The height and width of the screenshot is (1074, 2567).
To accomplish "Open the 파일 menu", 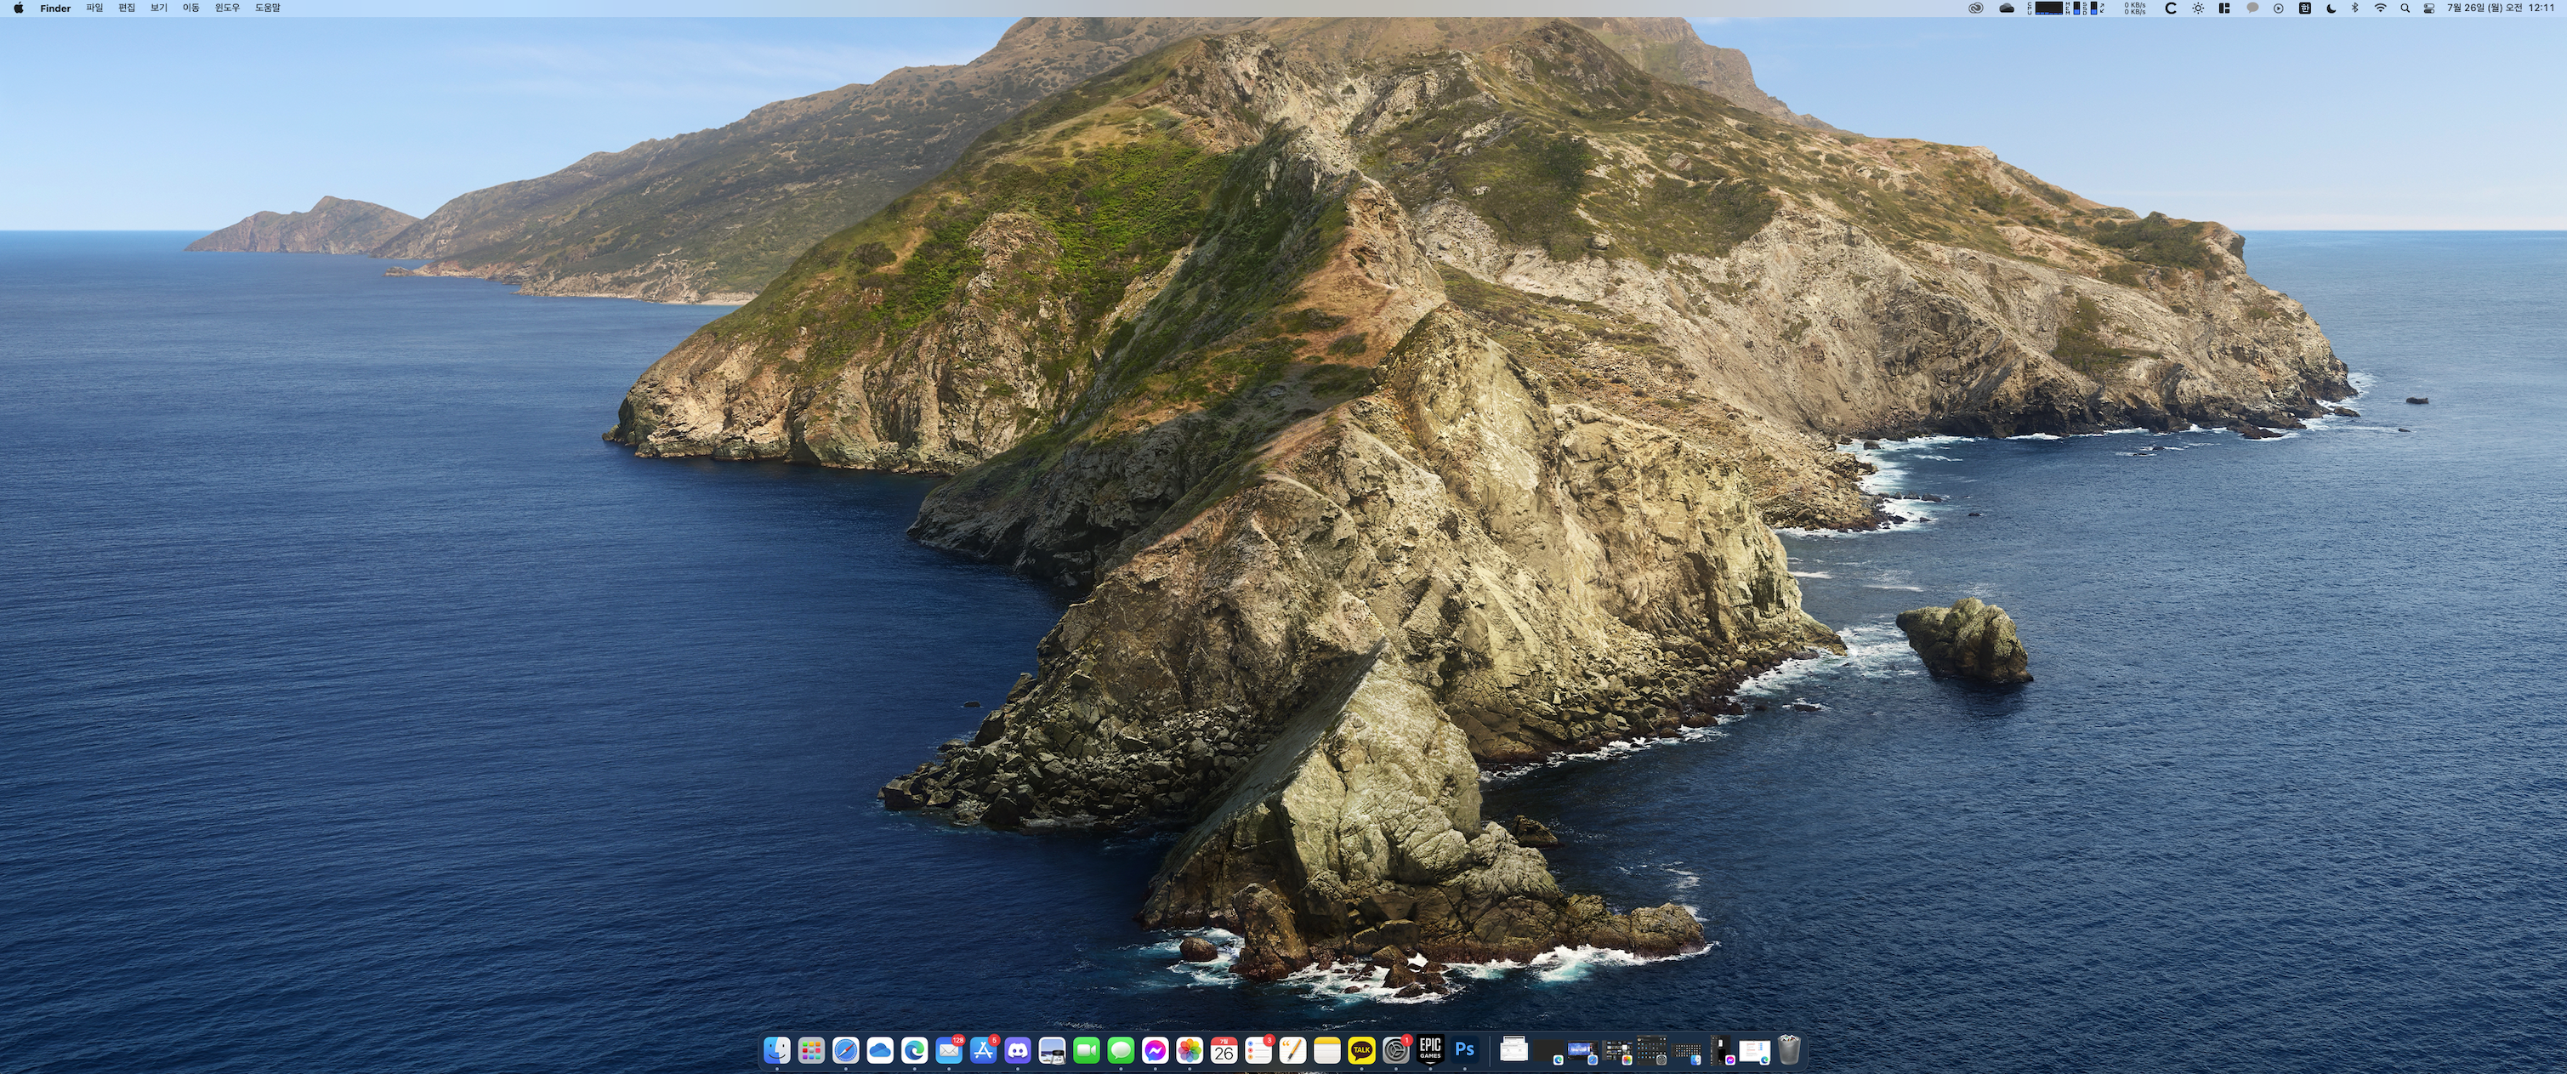I will [94, 8].
